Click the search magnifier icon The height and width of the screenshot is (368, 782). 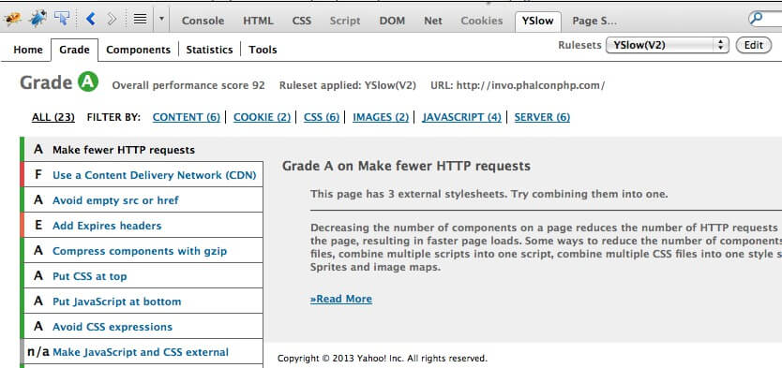(758, 19)
